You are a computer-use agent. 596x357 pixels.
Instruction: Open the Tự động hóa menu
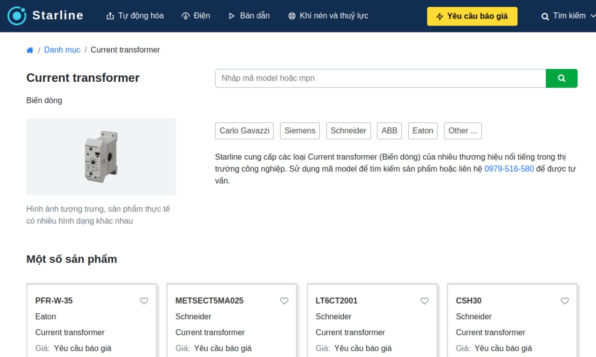pyautogui.click(x=135, y=16)
